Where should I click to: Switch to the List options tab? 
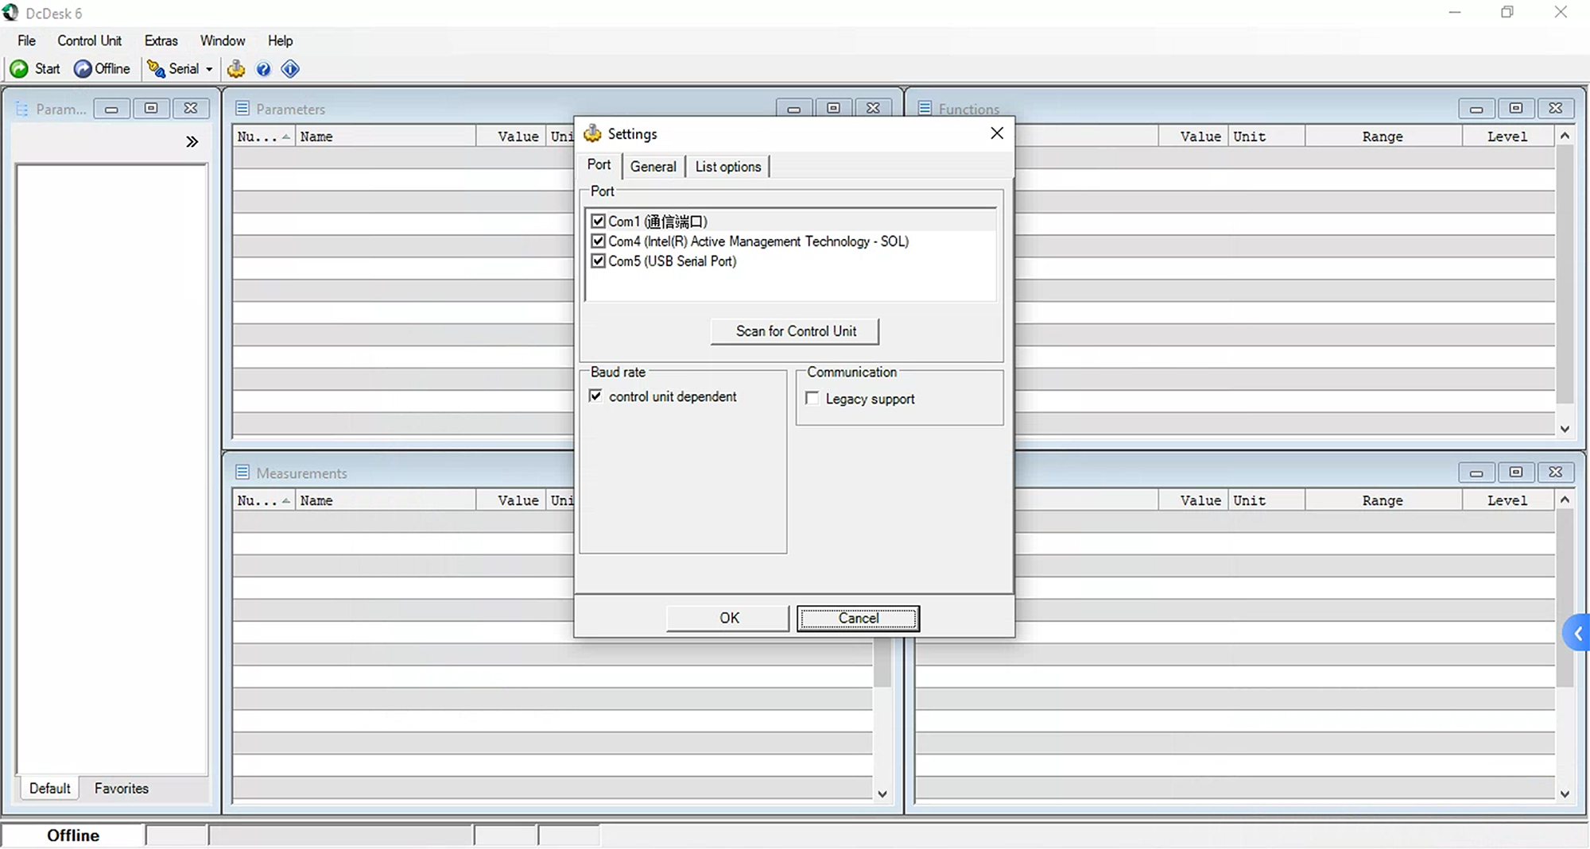(727, 166)
